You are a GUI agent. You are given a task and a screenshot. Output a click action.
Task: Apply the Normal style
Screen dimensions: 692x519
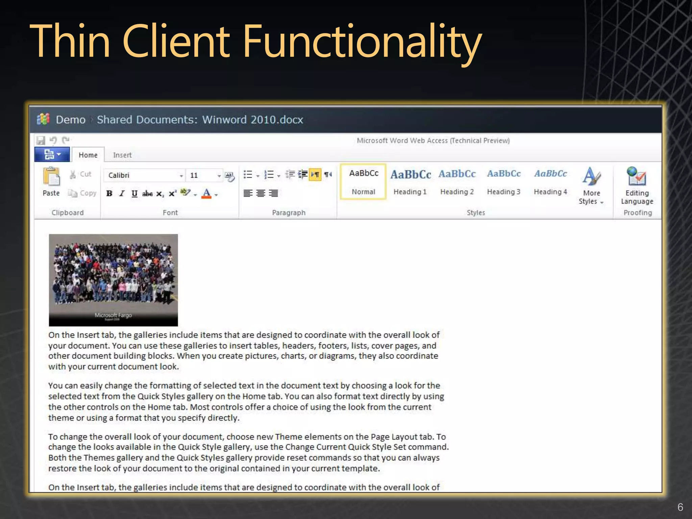pyautogui.click(x=363, y=182)
